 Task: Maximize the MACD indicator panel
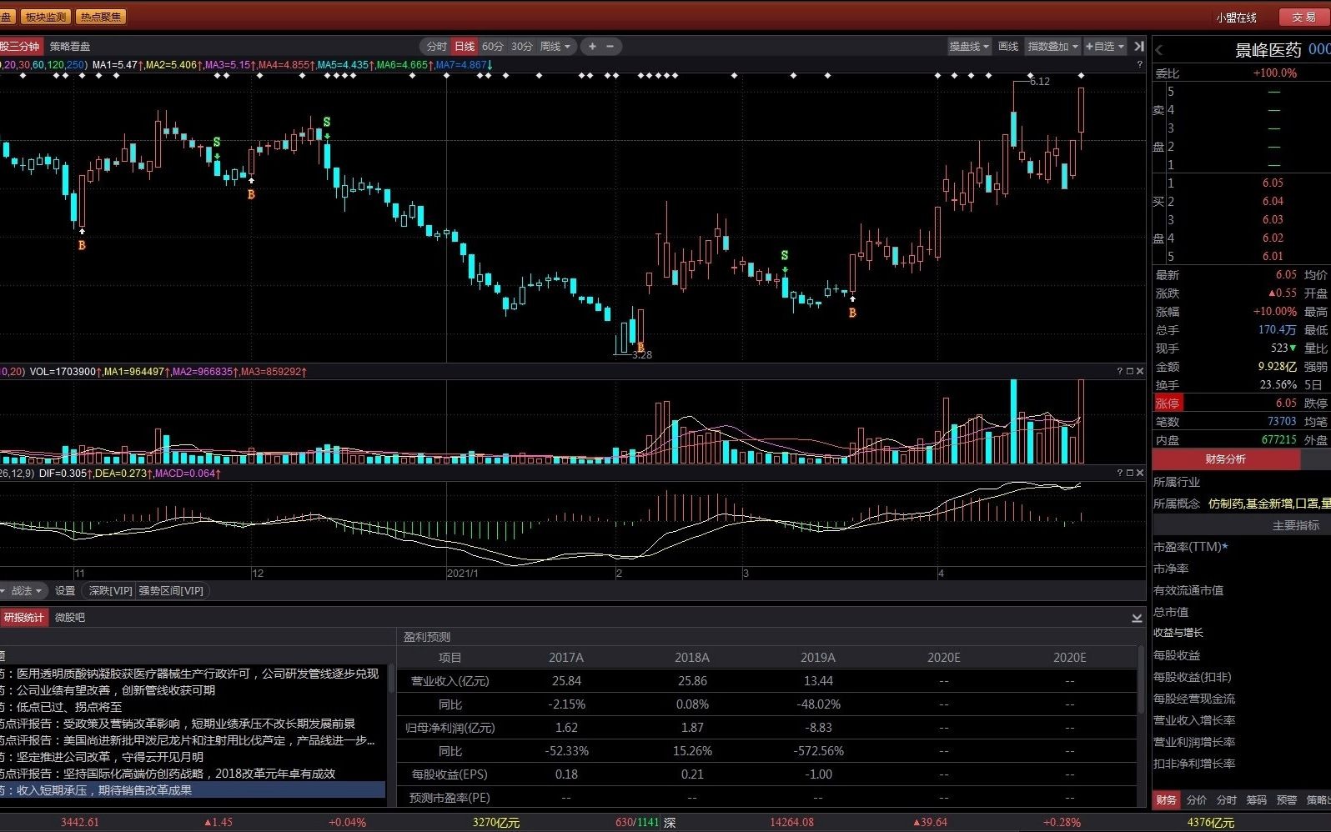pos(1130,473)
